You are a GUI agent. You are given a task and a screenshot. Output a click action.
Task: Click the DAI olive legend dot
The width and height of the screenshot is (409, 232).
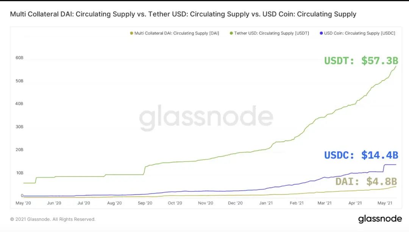click(131, 33)
